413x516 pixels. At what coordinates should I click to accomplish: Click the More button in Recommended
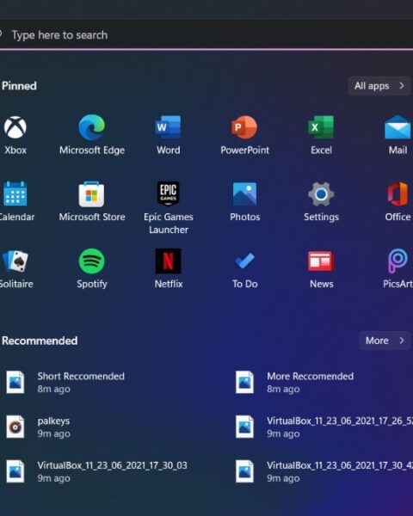pos(385,341)
